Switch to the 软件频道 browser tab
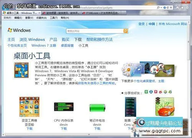192x138 pixels. 62,13
